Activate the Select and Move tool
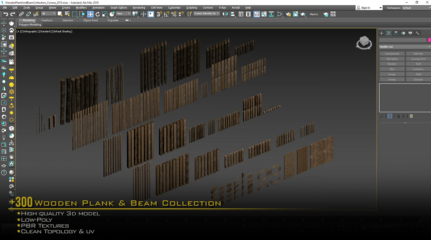 [90, 14]
